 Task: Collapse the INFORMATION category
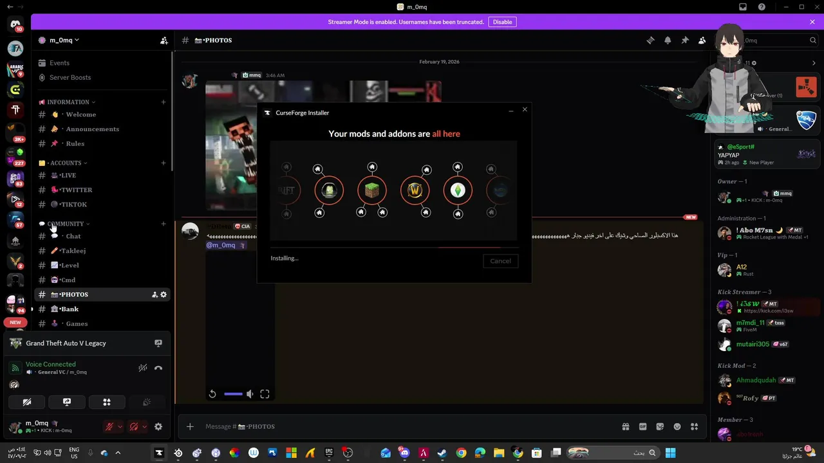(x=67, y=102)
